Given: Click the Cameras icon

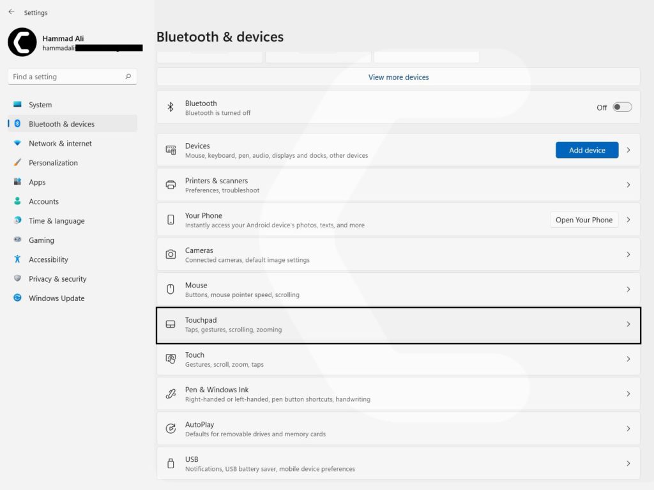Looking at the screenshot, I should point(170,254).
